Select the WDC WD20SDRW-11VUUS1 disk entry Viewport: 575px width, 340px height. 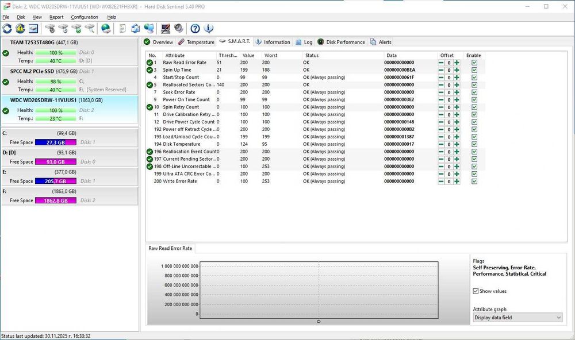[70, 110]
